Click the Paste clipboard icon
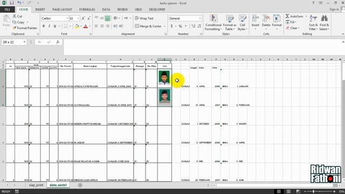 pos(6,19)
